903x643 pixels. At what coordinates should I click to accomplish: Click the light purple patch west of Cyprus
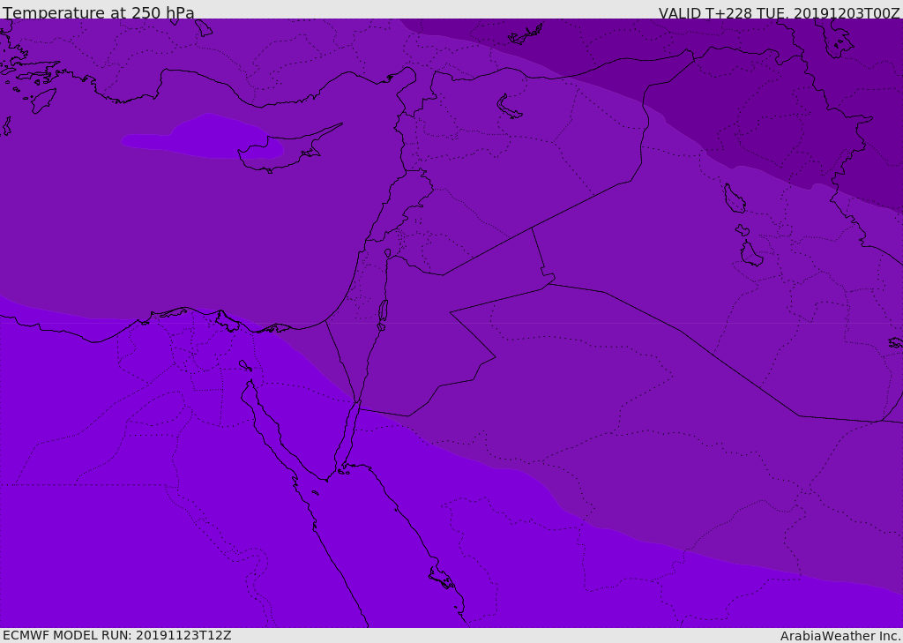(x=202, y=137)
